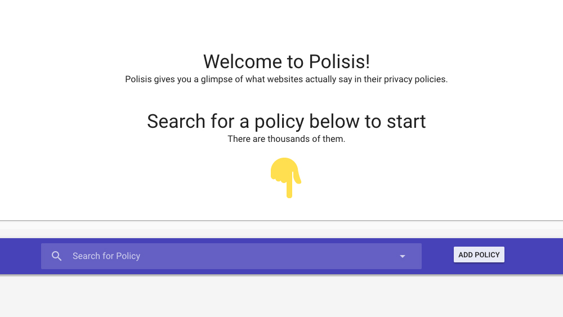
Task: Click 'Search for a policy below to start'
Action: click(286, 121)
